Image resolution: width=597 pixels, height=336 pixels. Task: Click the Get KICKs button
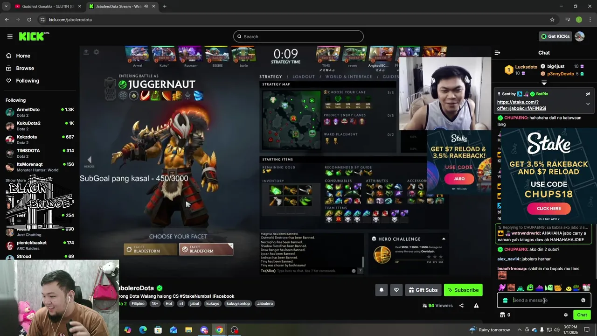(555, 36)
